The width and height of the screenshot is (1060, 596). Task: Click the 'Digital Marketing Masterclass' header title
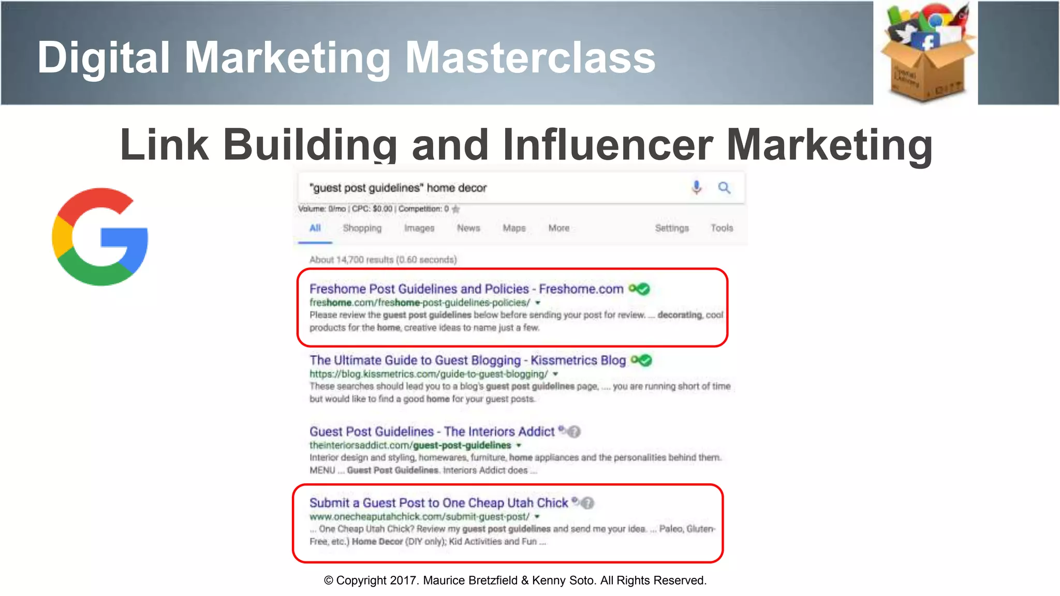pyautogui.click(x=346, y=57)
